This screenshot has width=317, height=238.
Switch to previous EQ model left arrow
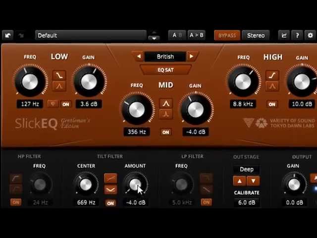(x=139, y=57)
